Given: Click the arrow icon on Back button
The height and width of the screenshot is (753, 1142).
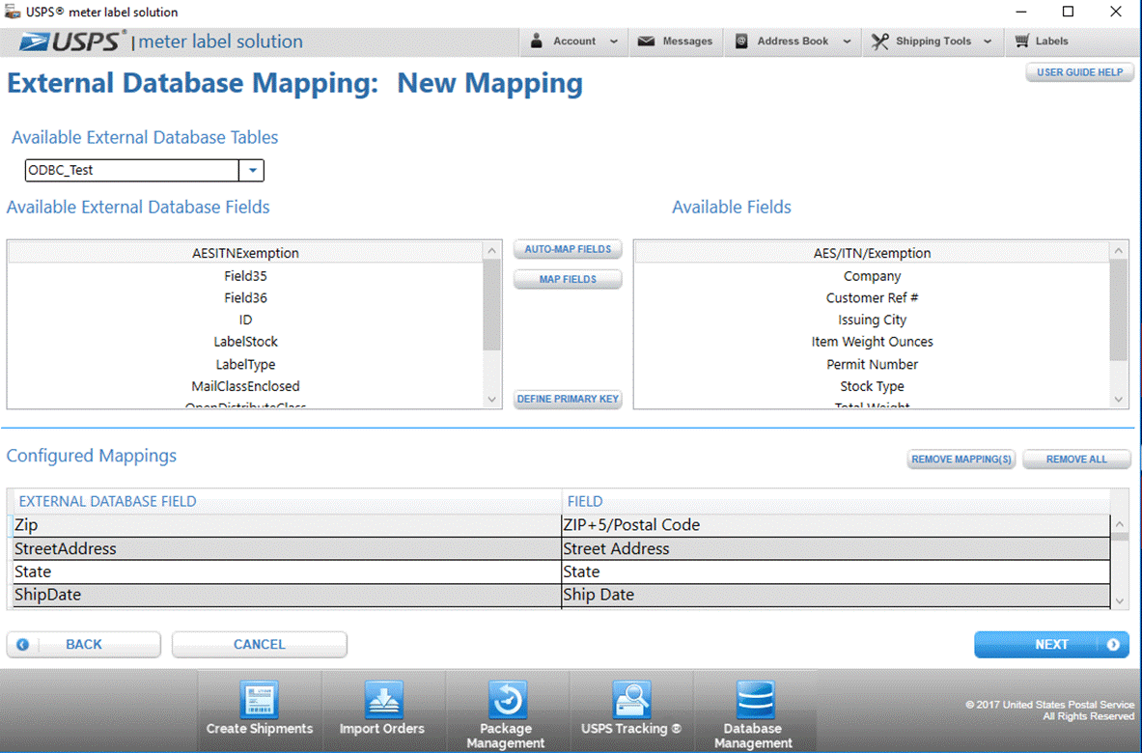Looking at the screenshot, I should [22, 645].
